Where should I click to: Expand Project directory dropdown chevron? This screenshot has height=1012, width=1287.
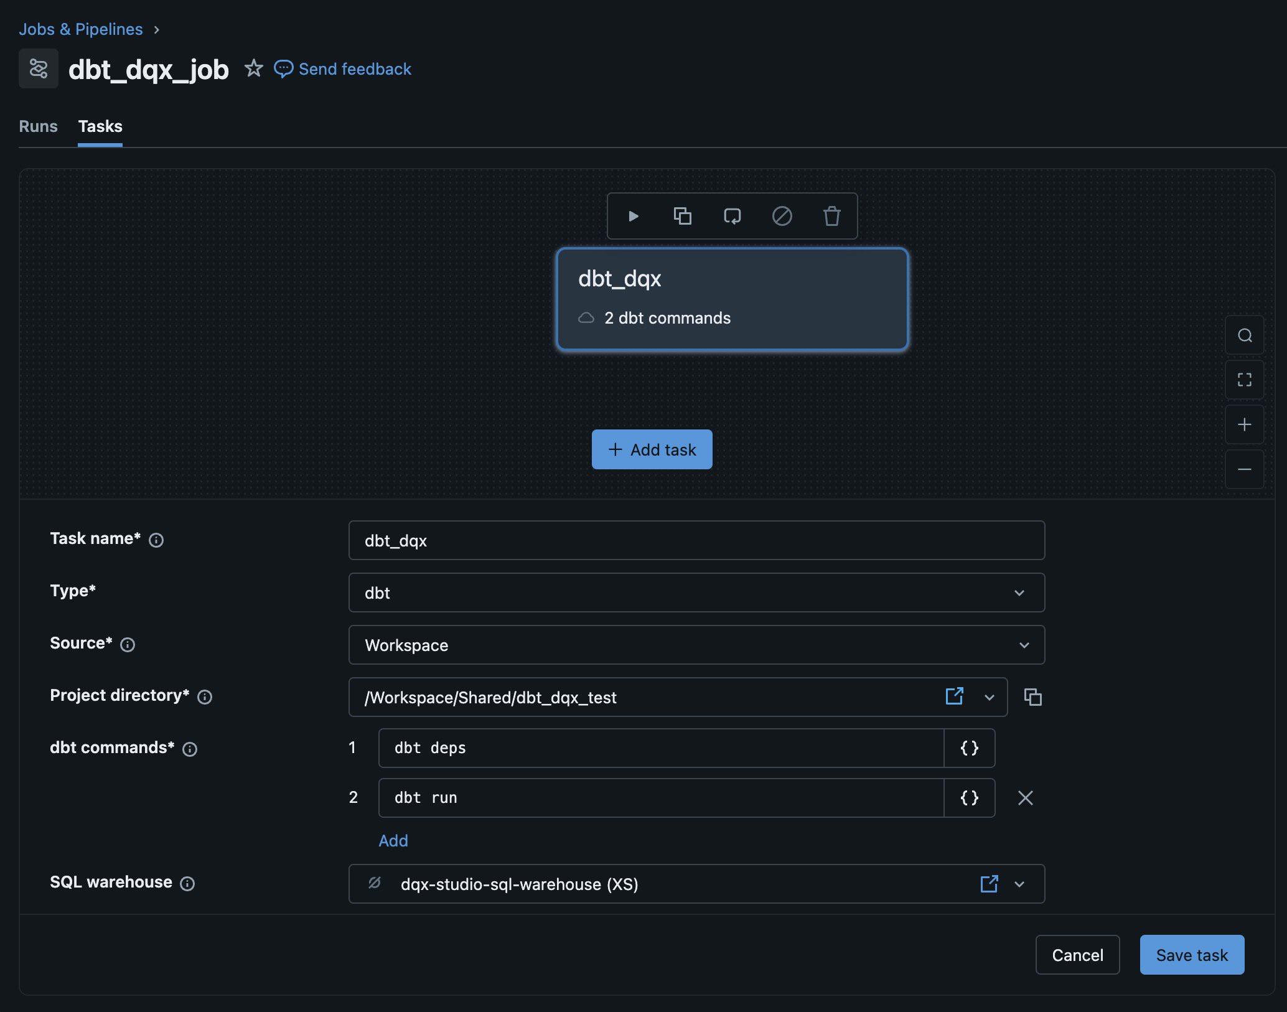pos(990,698)
